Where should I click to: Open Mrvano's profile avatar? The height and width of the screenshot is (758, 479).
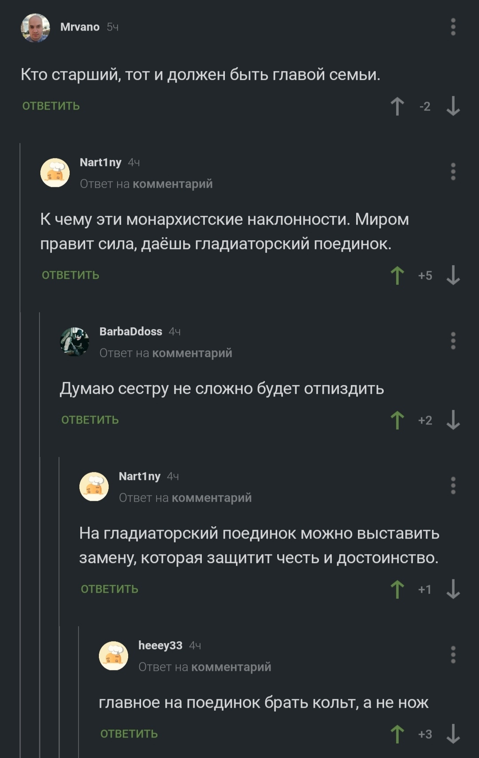click(35, 28)
